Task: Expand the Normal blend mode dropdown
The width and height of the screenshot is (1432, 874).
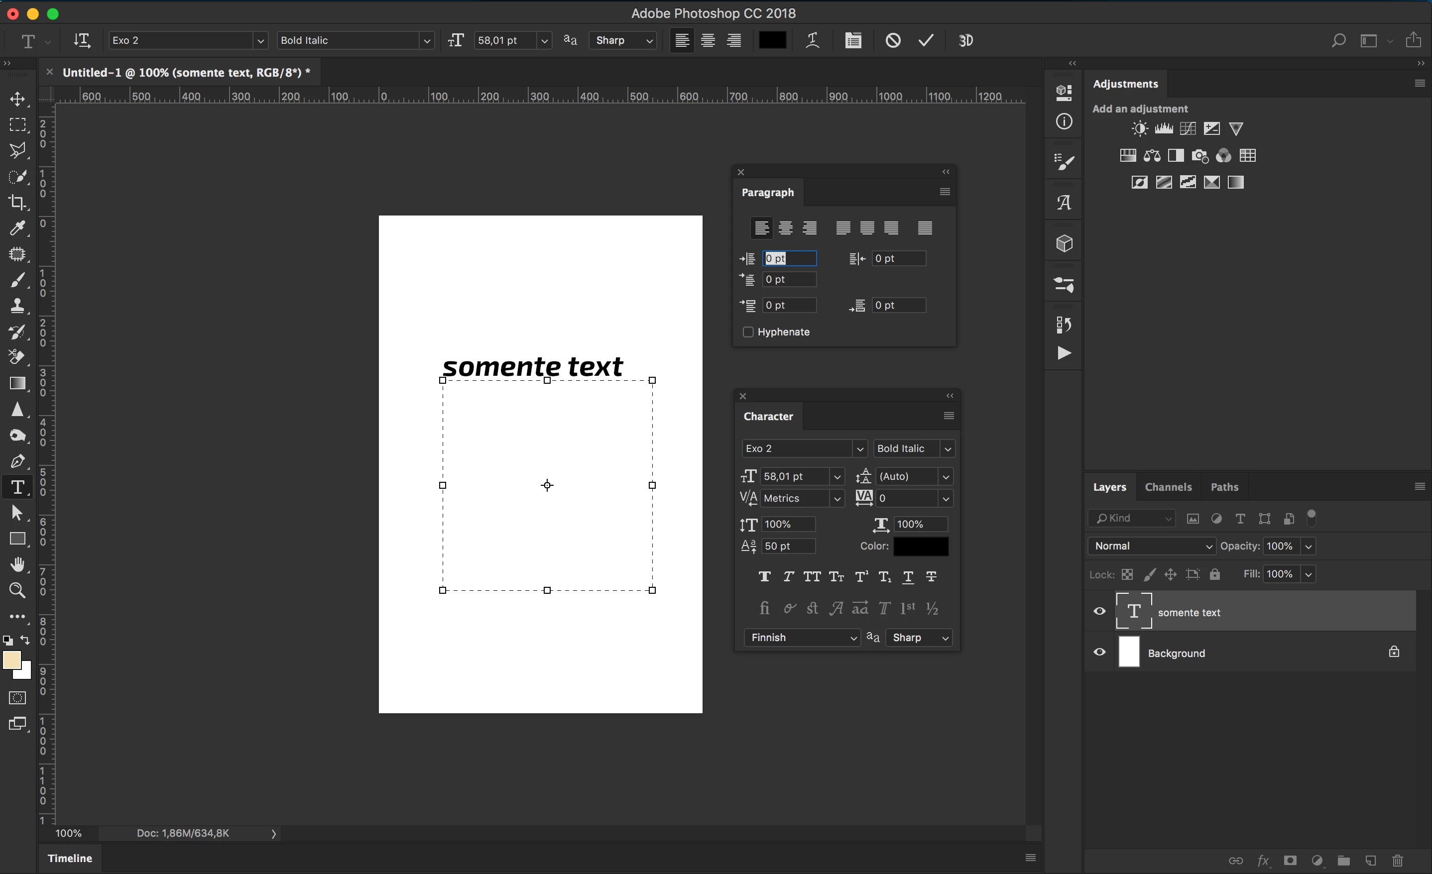Action: 1151,546
